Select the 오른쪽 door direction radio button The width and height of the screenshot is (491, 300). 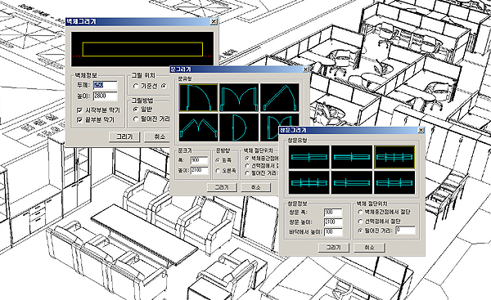point(218,171)
